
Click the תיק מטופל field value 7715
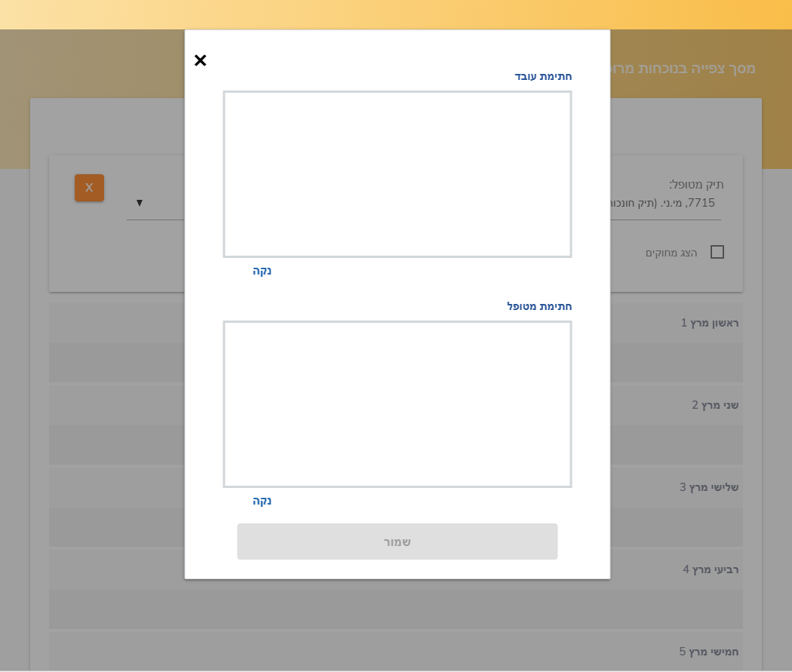point(664,203)
